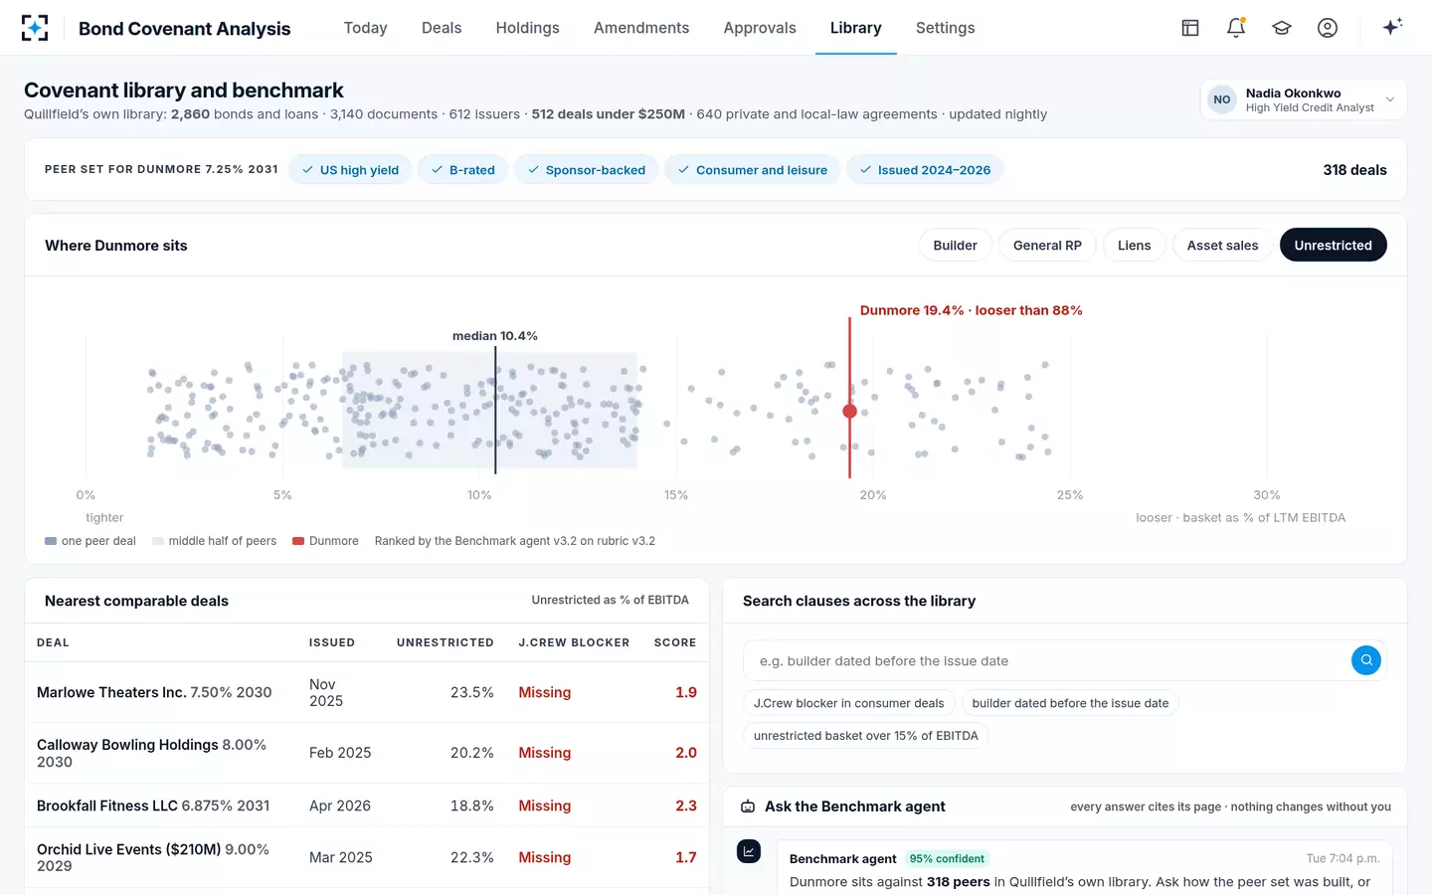1432x895 pixels.
Task: Click the Benchmark agent robot icon
Action: tap(748, 806)
